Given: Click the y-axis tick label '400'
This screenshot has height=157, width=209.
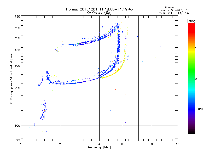Looking at the screenshot, I should coord(17,50).
